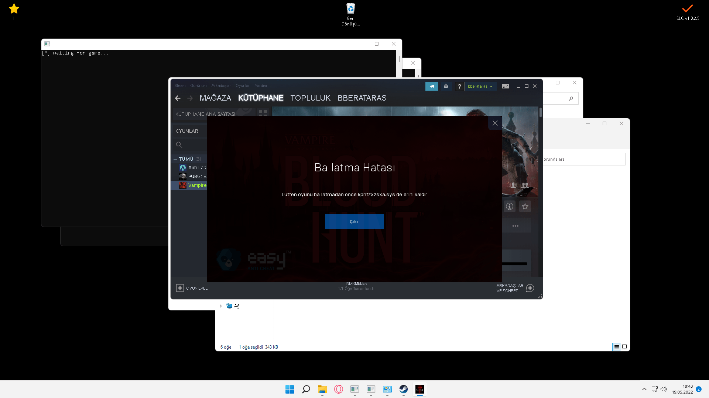Open the KÜTÜPHANE tab in Steam
Viewport: 709px width, 398px height.
click(x=261, y=98)
